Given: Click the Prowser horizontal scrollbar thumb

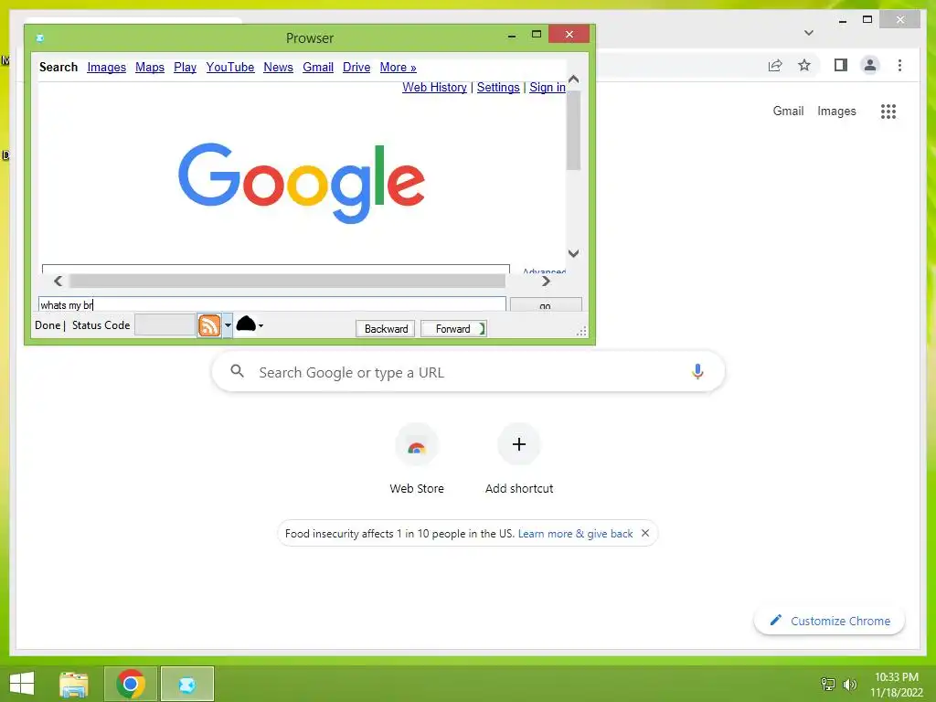Looking at the screenshot, I should point(287,281).
